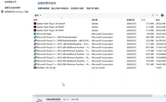Select Visual C++ 2012 x86 Minimum Runtime name

point(63,51)
